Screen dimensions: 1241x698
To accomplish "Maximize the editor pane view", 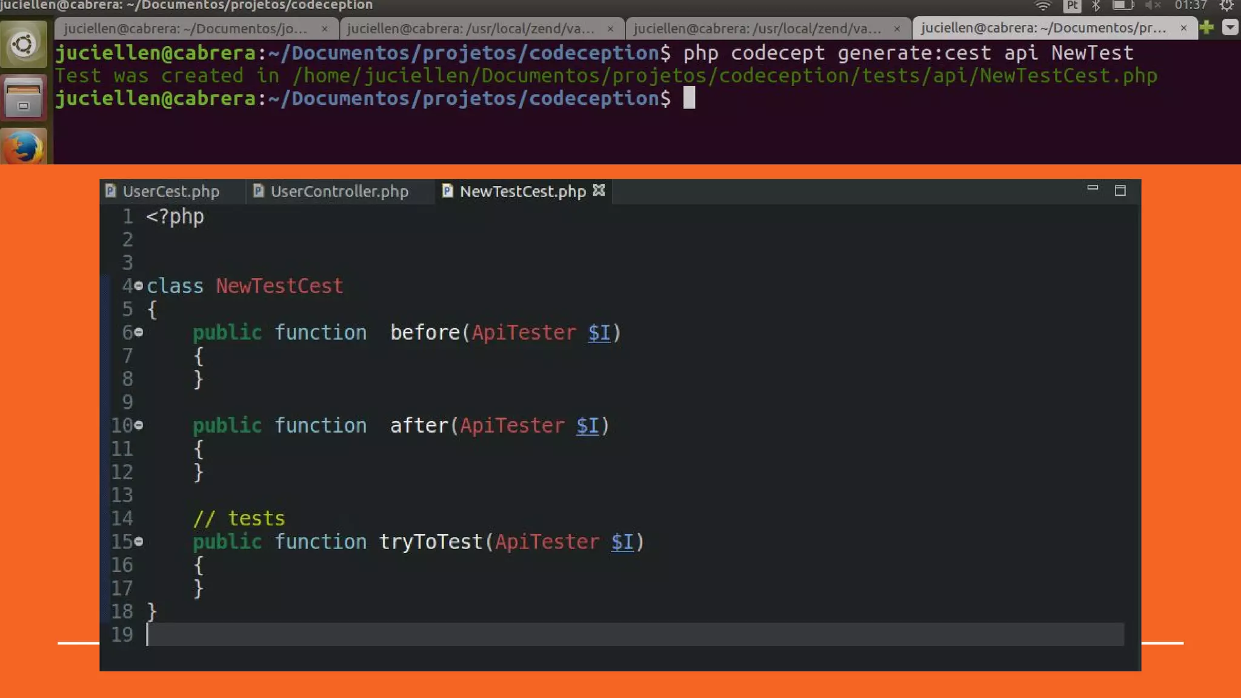I will 1120,190.
